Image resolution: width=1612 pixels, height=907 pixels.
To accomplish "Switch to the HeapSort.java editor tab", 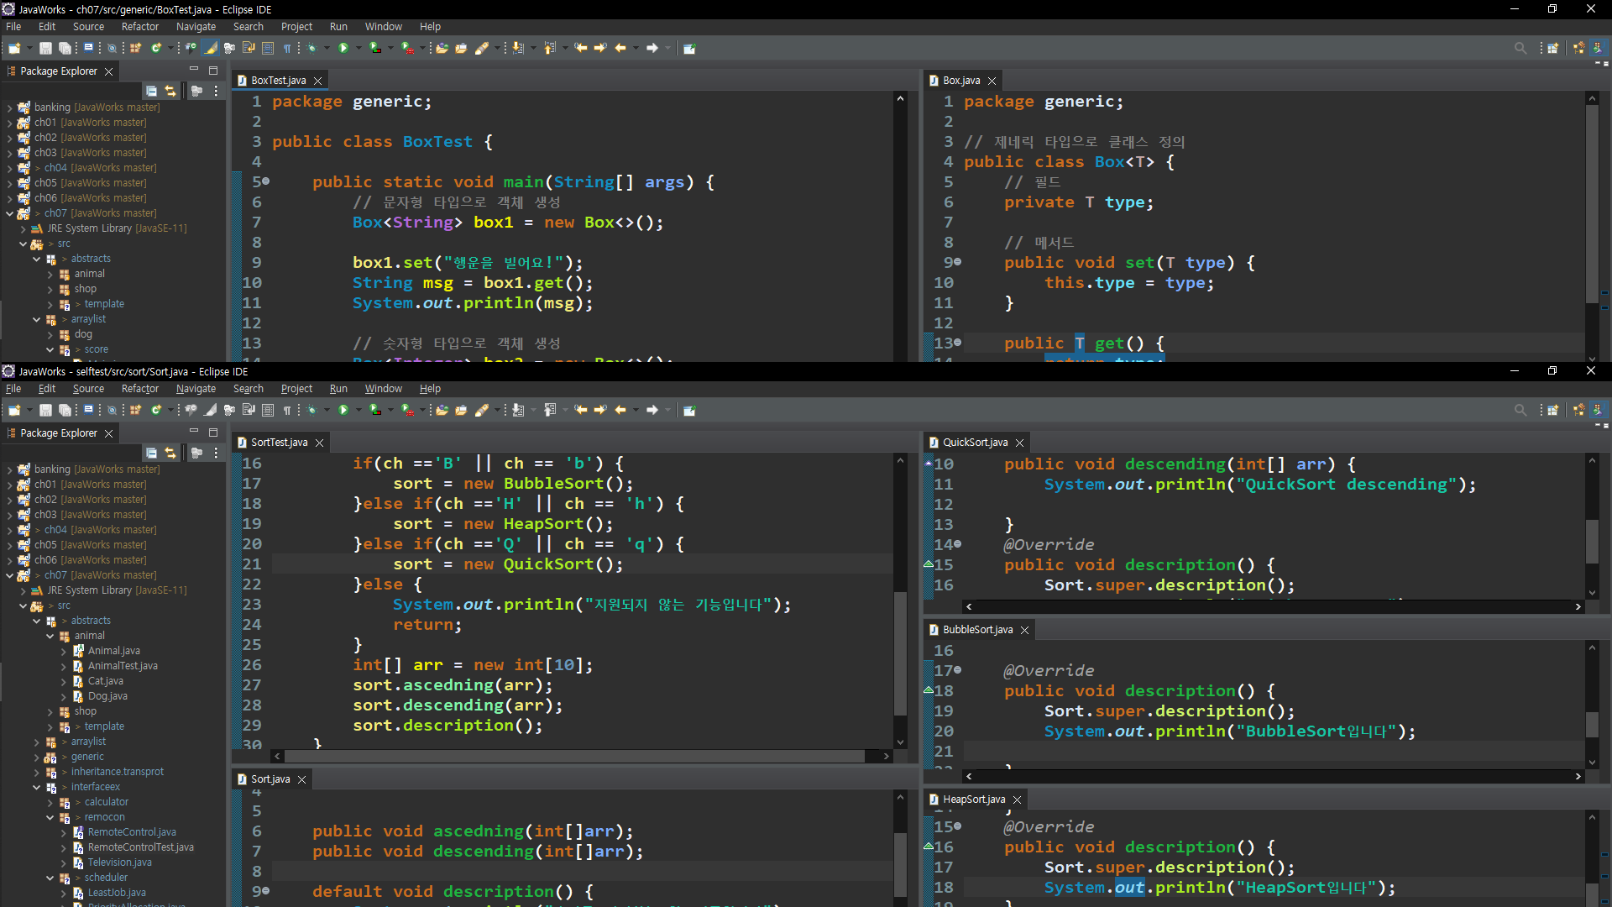I will pyautogui.click(x=973, y=800).
